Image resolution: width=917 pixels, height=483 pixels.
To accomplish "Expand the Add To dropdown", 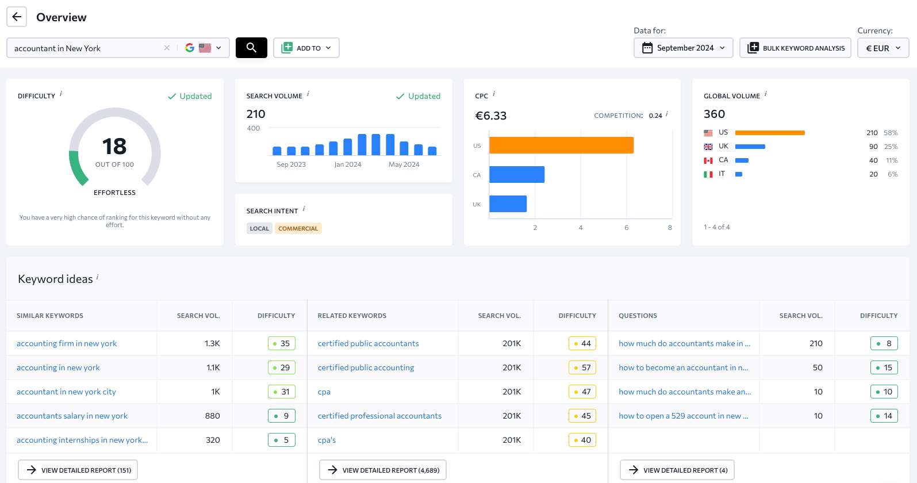I will 306,48.
